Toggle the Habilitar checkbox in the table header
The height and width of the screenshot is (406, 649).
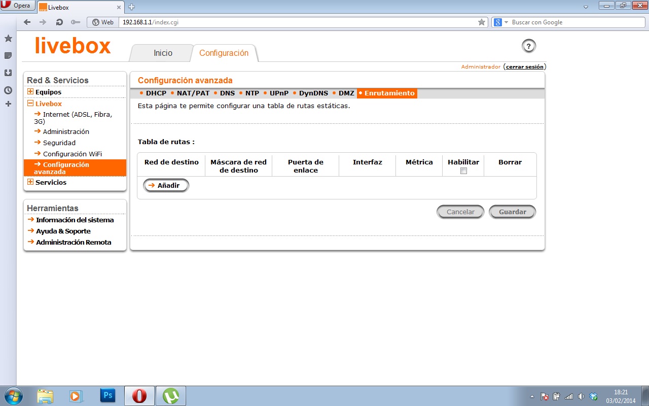point(463,171)
